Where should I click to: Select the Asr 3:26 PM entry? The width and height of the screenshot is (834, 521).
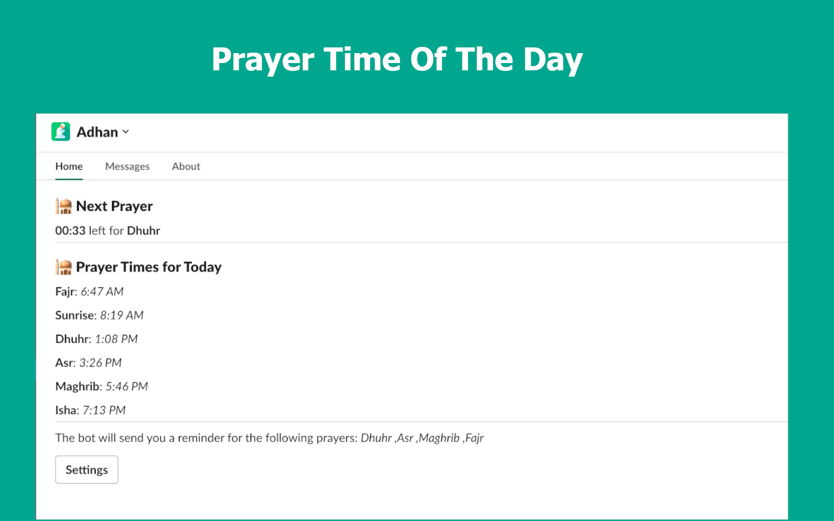(88, 363)
